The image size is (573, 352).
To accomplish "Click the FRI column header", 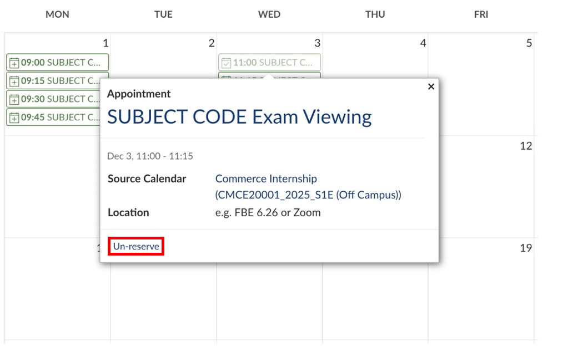I will (x=481, y=14).
